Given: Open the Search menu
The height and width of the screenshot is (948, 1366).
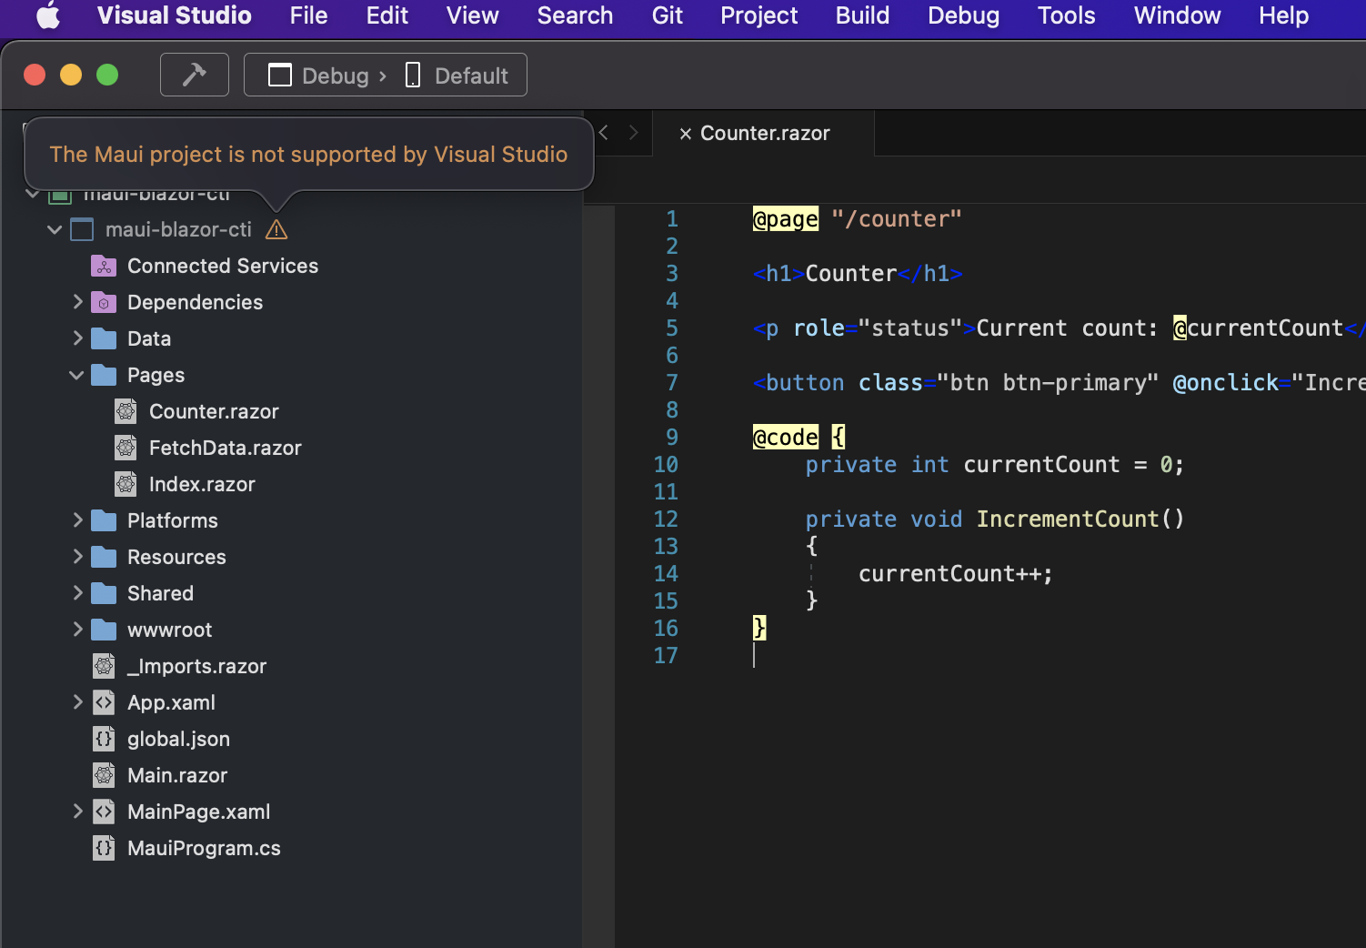Looking at the screenshot, I should coord(575,15).
